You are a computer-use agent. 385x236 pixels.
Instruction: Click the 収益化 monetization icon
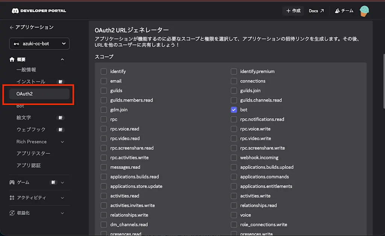pos(12,213)
